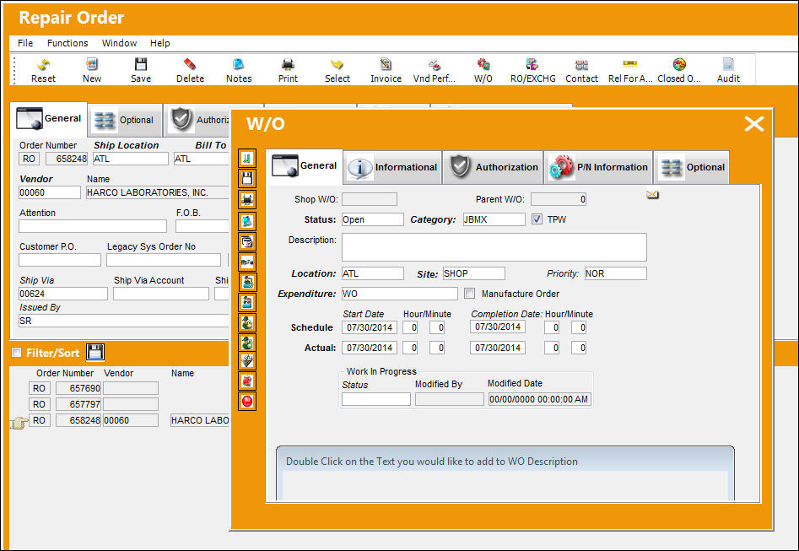Image resolution: width=799 pixels, height=551 pixels.
Task: Close the W/O window with the X
Action: pos(754,123)
